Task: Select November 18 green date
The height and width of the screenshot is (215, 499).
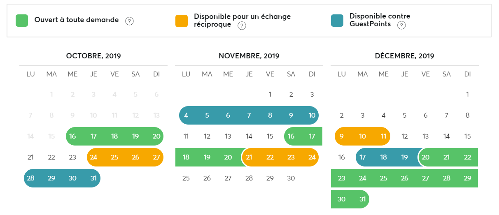Action: point(186,157)
